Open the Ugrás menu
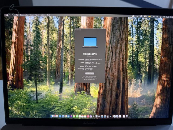173x130 pixels. click(x=37, y=15)
